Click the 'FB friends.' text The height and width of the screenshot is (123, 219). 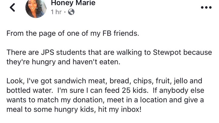(x=121, y=33)
